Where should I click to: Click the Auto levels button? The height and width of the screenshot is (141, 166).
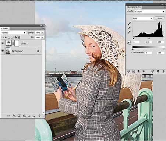[159, 18]
